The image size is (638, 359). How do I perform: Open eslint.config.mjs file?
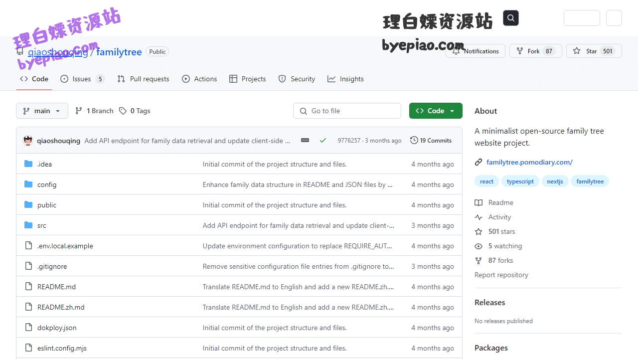click(x=62, y=348)
